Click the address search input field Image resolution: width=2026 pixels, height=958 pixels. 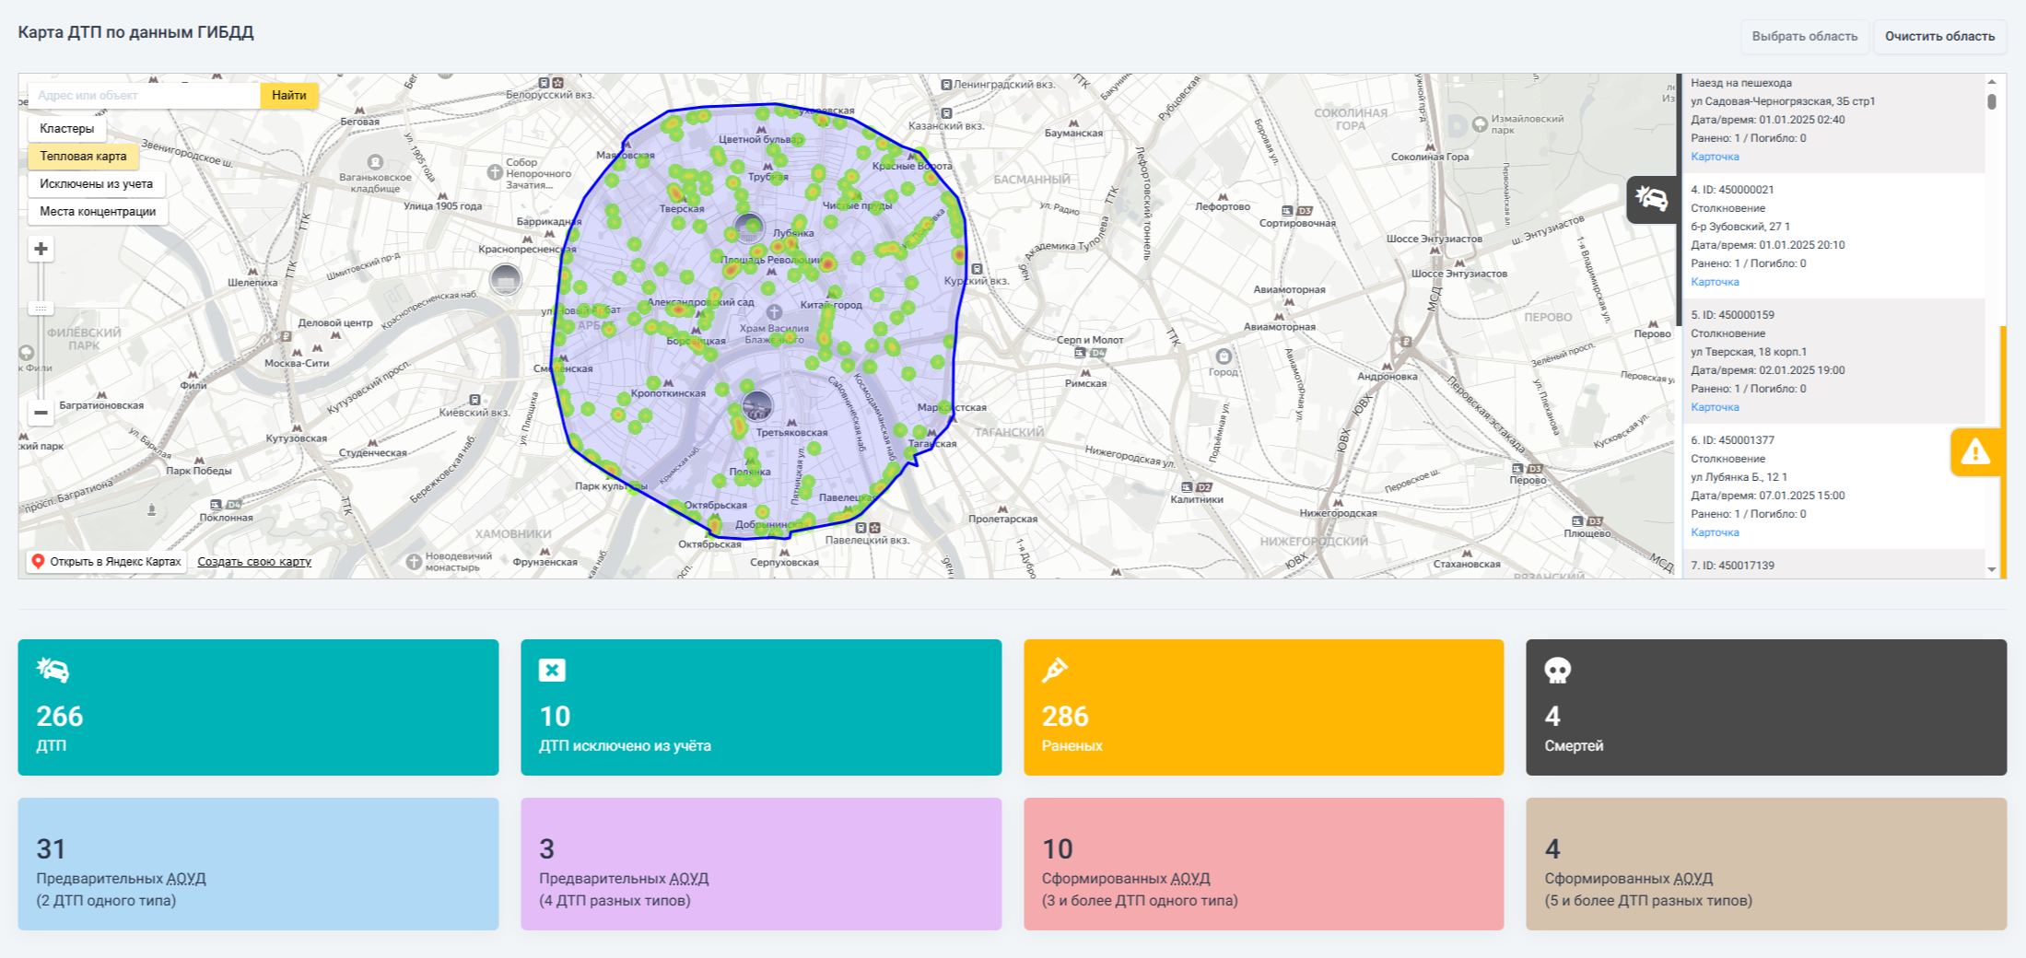click(x=144, y=96)
